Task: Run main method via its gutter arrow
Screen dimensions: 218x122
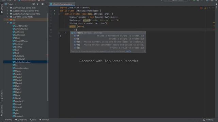Action: coord(54,14)
